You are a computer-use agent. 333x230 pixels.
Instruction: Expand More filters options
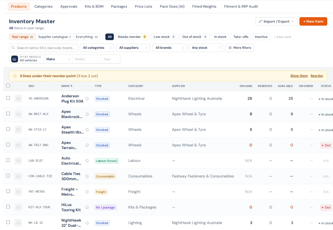pos(239,48)
